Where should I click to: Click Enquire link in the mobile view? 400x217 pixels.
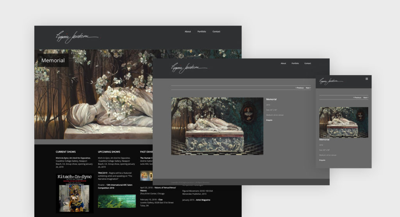coord(322,160)
